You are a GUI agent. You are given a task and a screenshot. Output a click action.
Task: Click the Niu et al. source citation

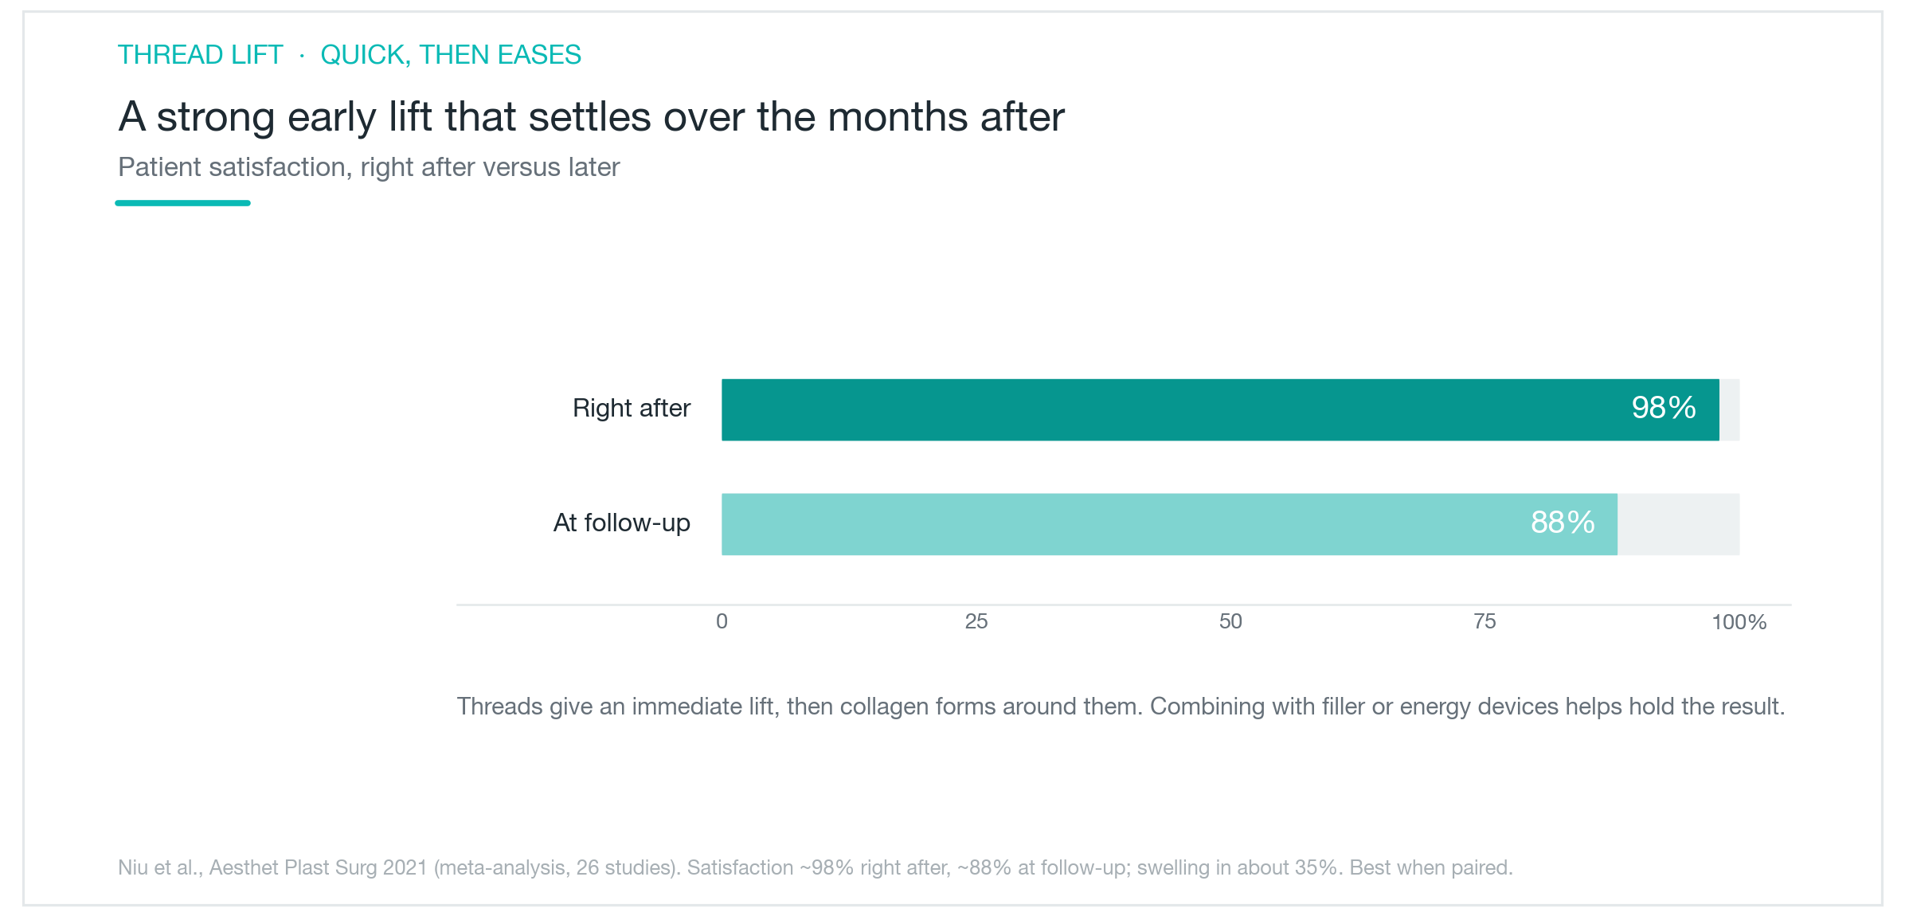click(x=816, y=867)
